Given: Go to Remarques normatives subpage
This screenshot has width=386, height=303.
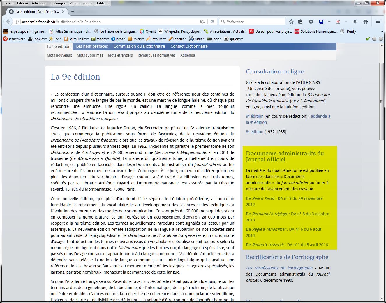Looking at the screenshot, I should pos(157,55).
